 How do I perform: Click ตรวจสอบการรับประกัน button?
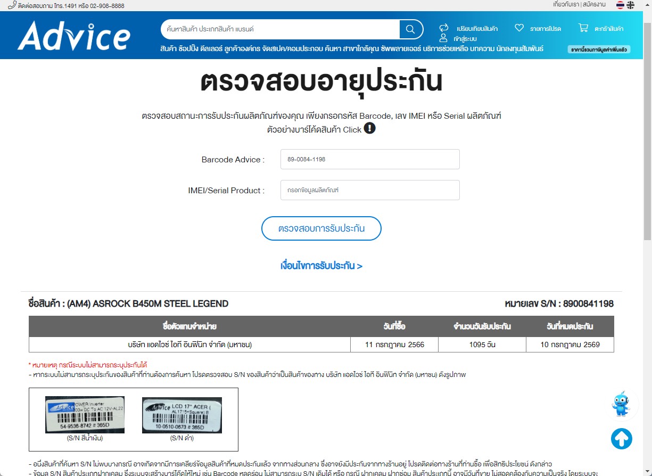click(321, 228)
